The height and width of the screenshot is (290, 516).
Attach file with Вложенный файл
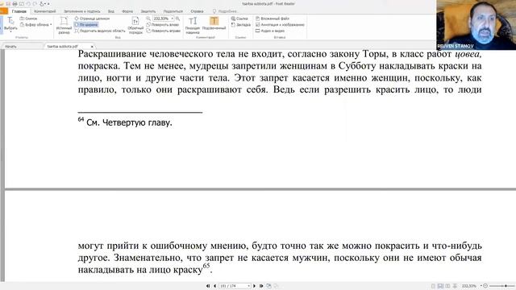pos(273,19)
